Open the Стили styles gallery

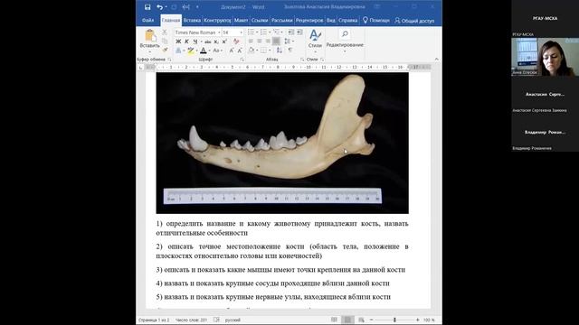pos(315,40)
